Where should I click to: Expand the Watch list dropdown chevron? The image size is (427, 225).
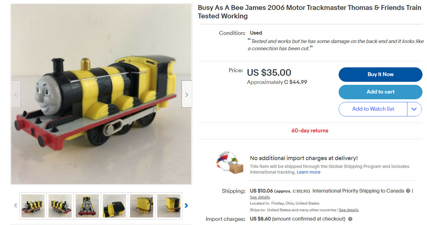tap(414, 109)
